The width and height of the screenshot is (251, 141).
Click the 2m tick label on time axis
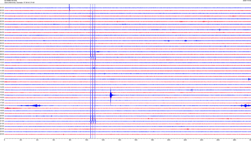tap(21, 140)
